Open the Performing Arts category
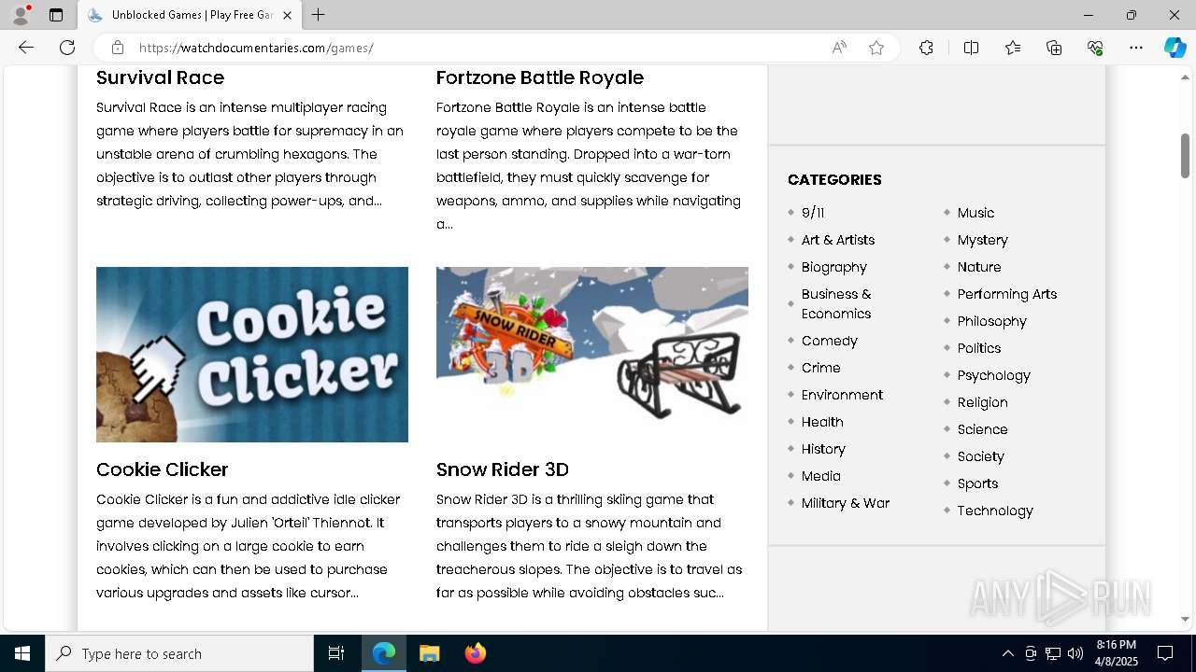 (x=1007, y=294)
